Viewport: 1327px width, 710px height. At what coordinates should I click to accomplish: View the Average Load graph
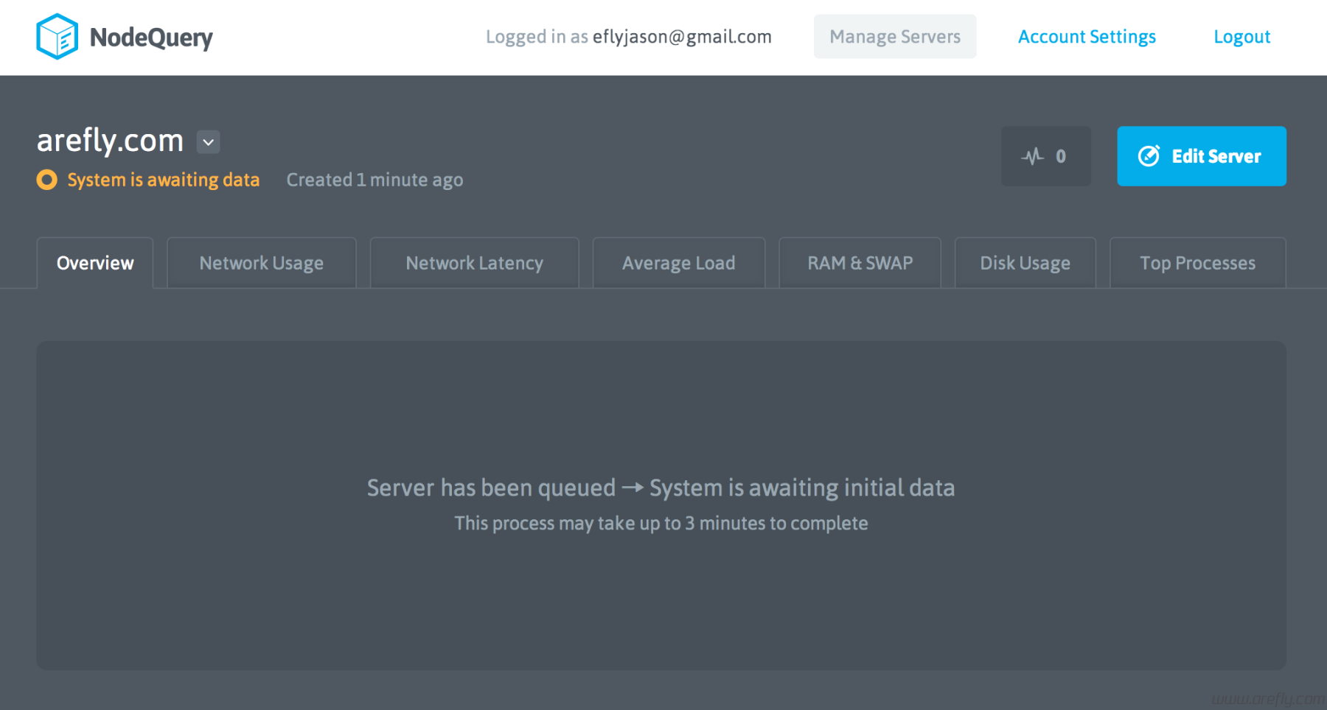click(x=678, y=262)
